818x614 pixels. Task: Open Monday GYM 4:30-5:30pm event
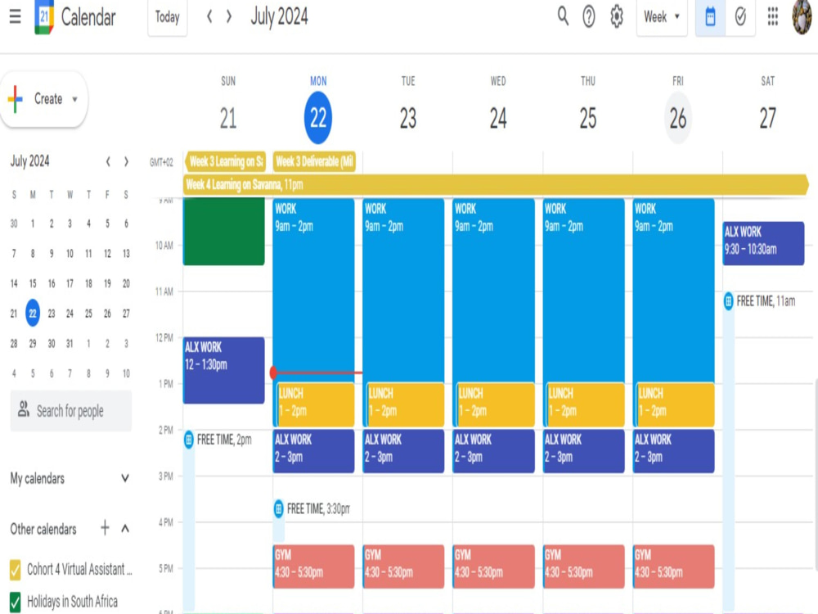[x=313, y=567]
